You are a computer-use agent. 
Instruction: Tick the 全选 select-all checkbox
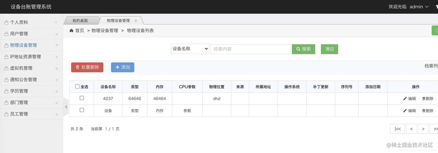(x=77, y=86)
